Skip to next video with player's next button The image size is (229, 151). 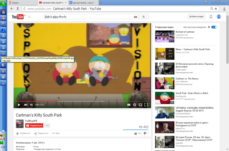coord(26,105)
